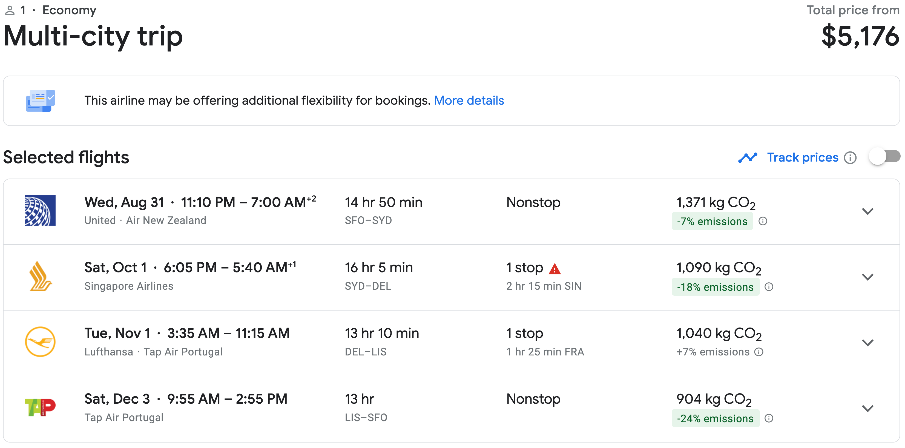Open the Track prices info icon
The height and width of the screenshot is (448, 905).
[850, 158]
